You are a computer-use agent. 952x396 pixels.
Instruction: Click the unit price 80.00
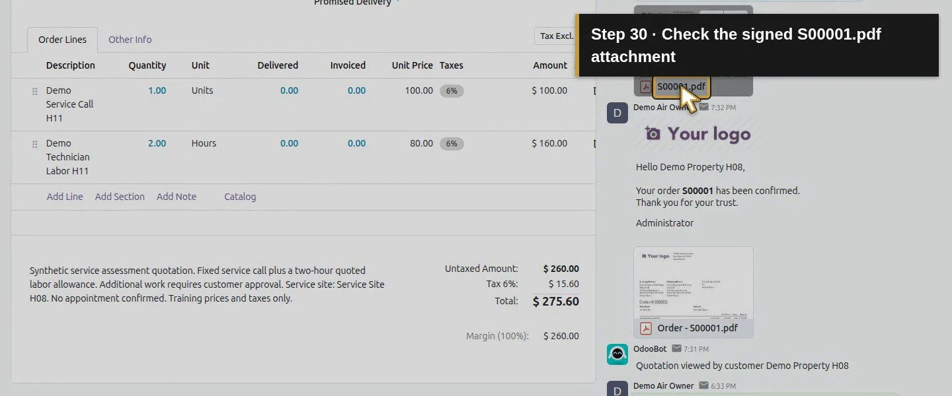[421, 144]
